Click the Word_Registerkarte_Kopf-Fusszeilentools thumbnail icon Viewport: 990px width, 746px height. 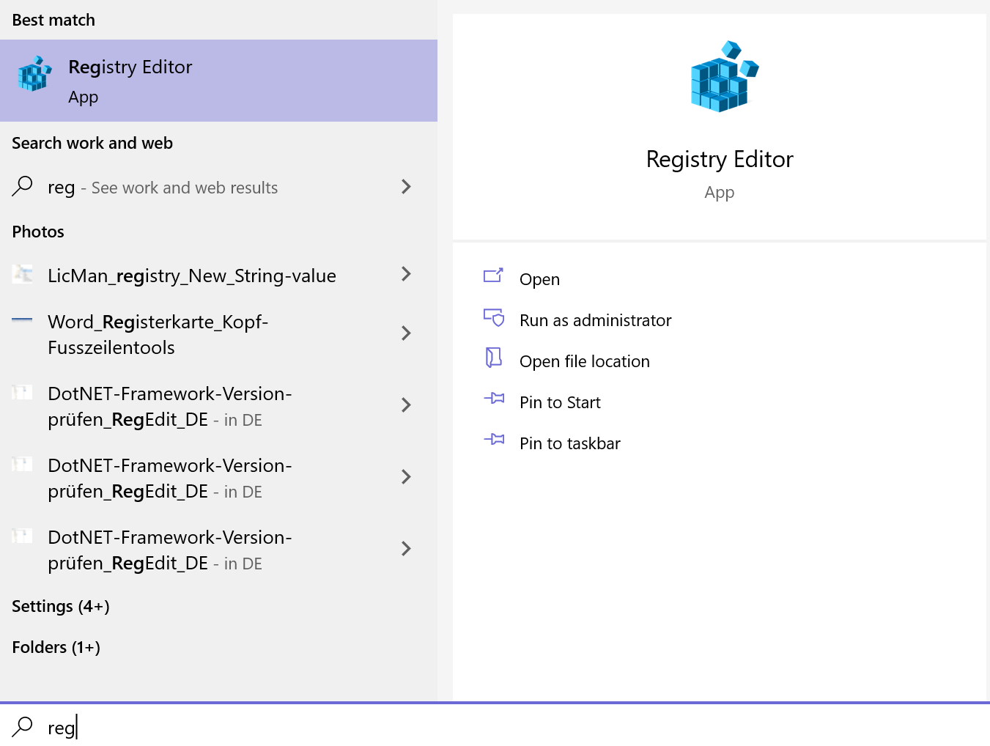(x=23, y=320)
